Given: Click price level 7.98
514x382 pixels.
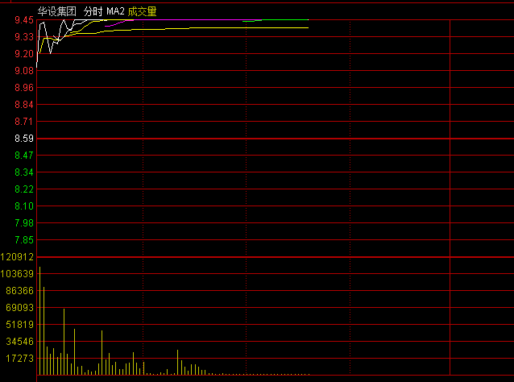Looking at the screenshot, I should coord(24,223).
